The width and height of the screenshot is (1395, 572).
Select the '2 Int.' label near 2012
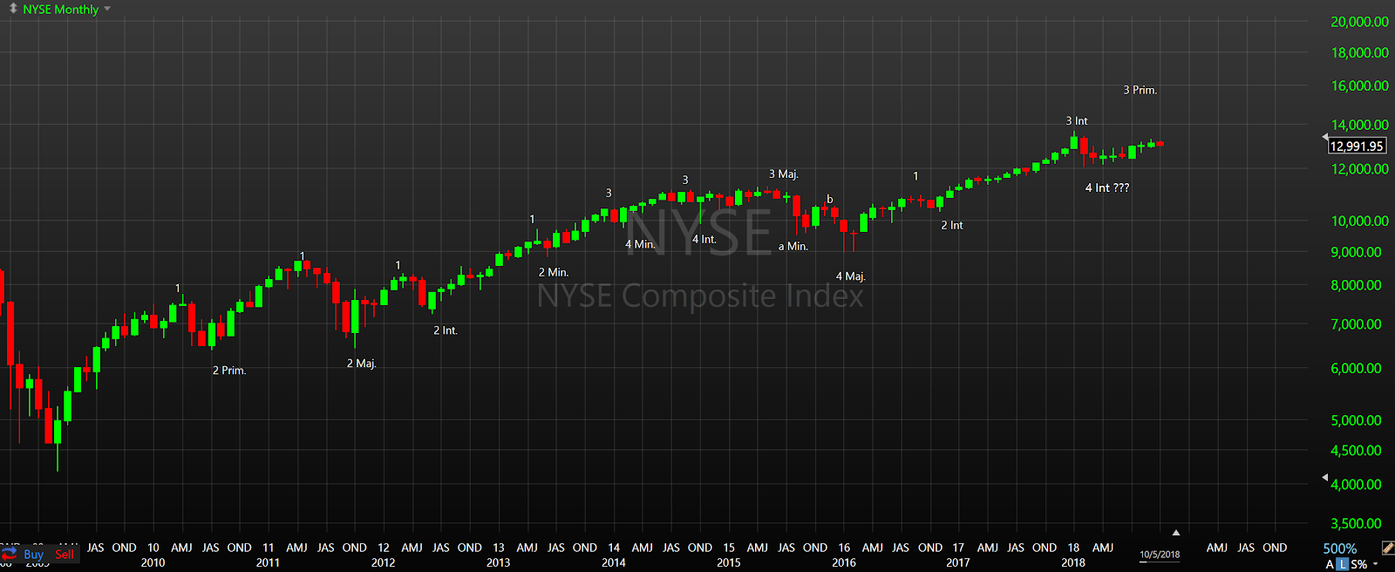pyautogui.click(x=445, y=330)
